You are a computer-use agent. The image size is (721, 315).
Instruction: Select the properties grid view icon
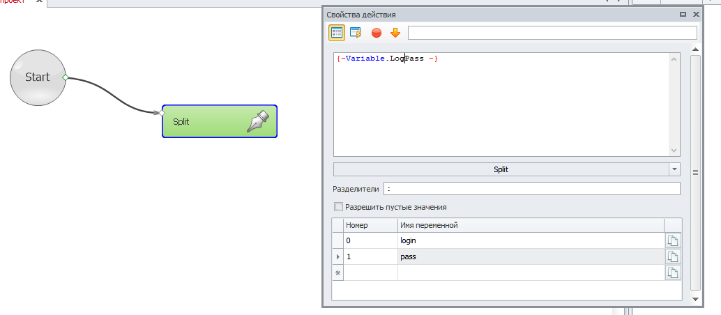pyautogui.click(x=337, y=33)
